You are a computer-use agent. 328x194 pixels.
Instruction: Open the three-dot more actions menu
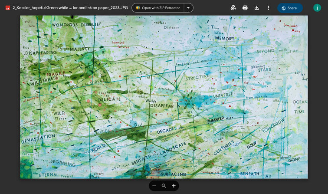(269, 8)
